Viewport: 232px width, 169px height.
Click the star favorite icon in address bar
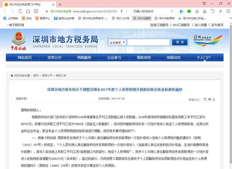47,11
